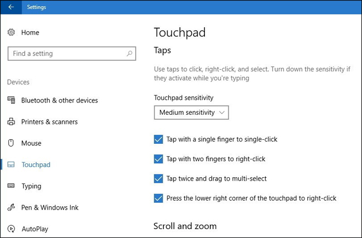Select the Touchpad settings label

[x=36, y=165]
